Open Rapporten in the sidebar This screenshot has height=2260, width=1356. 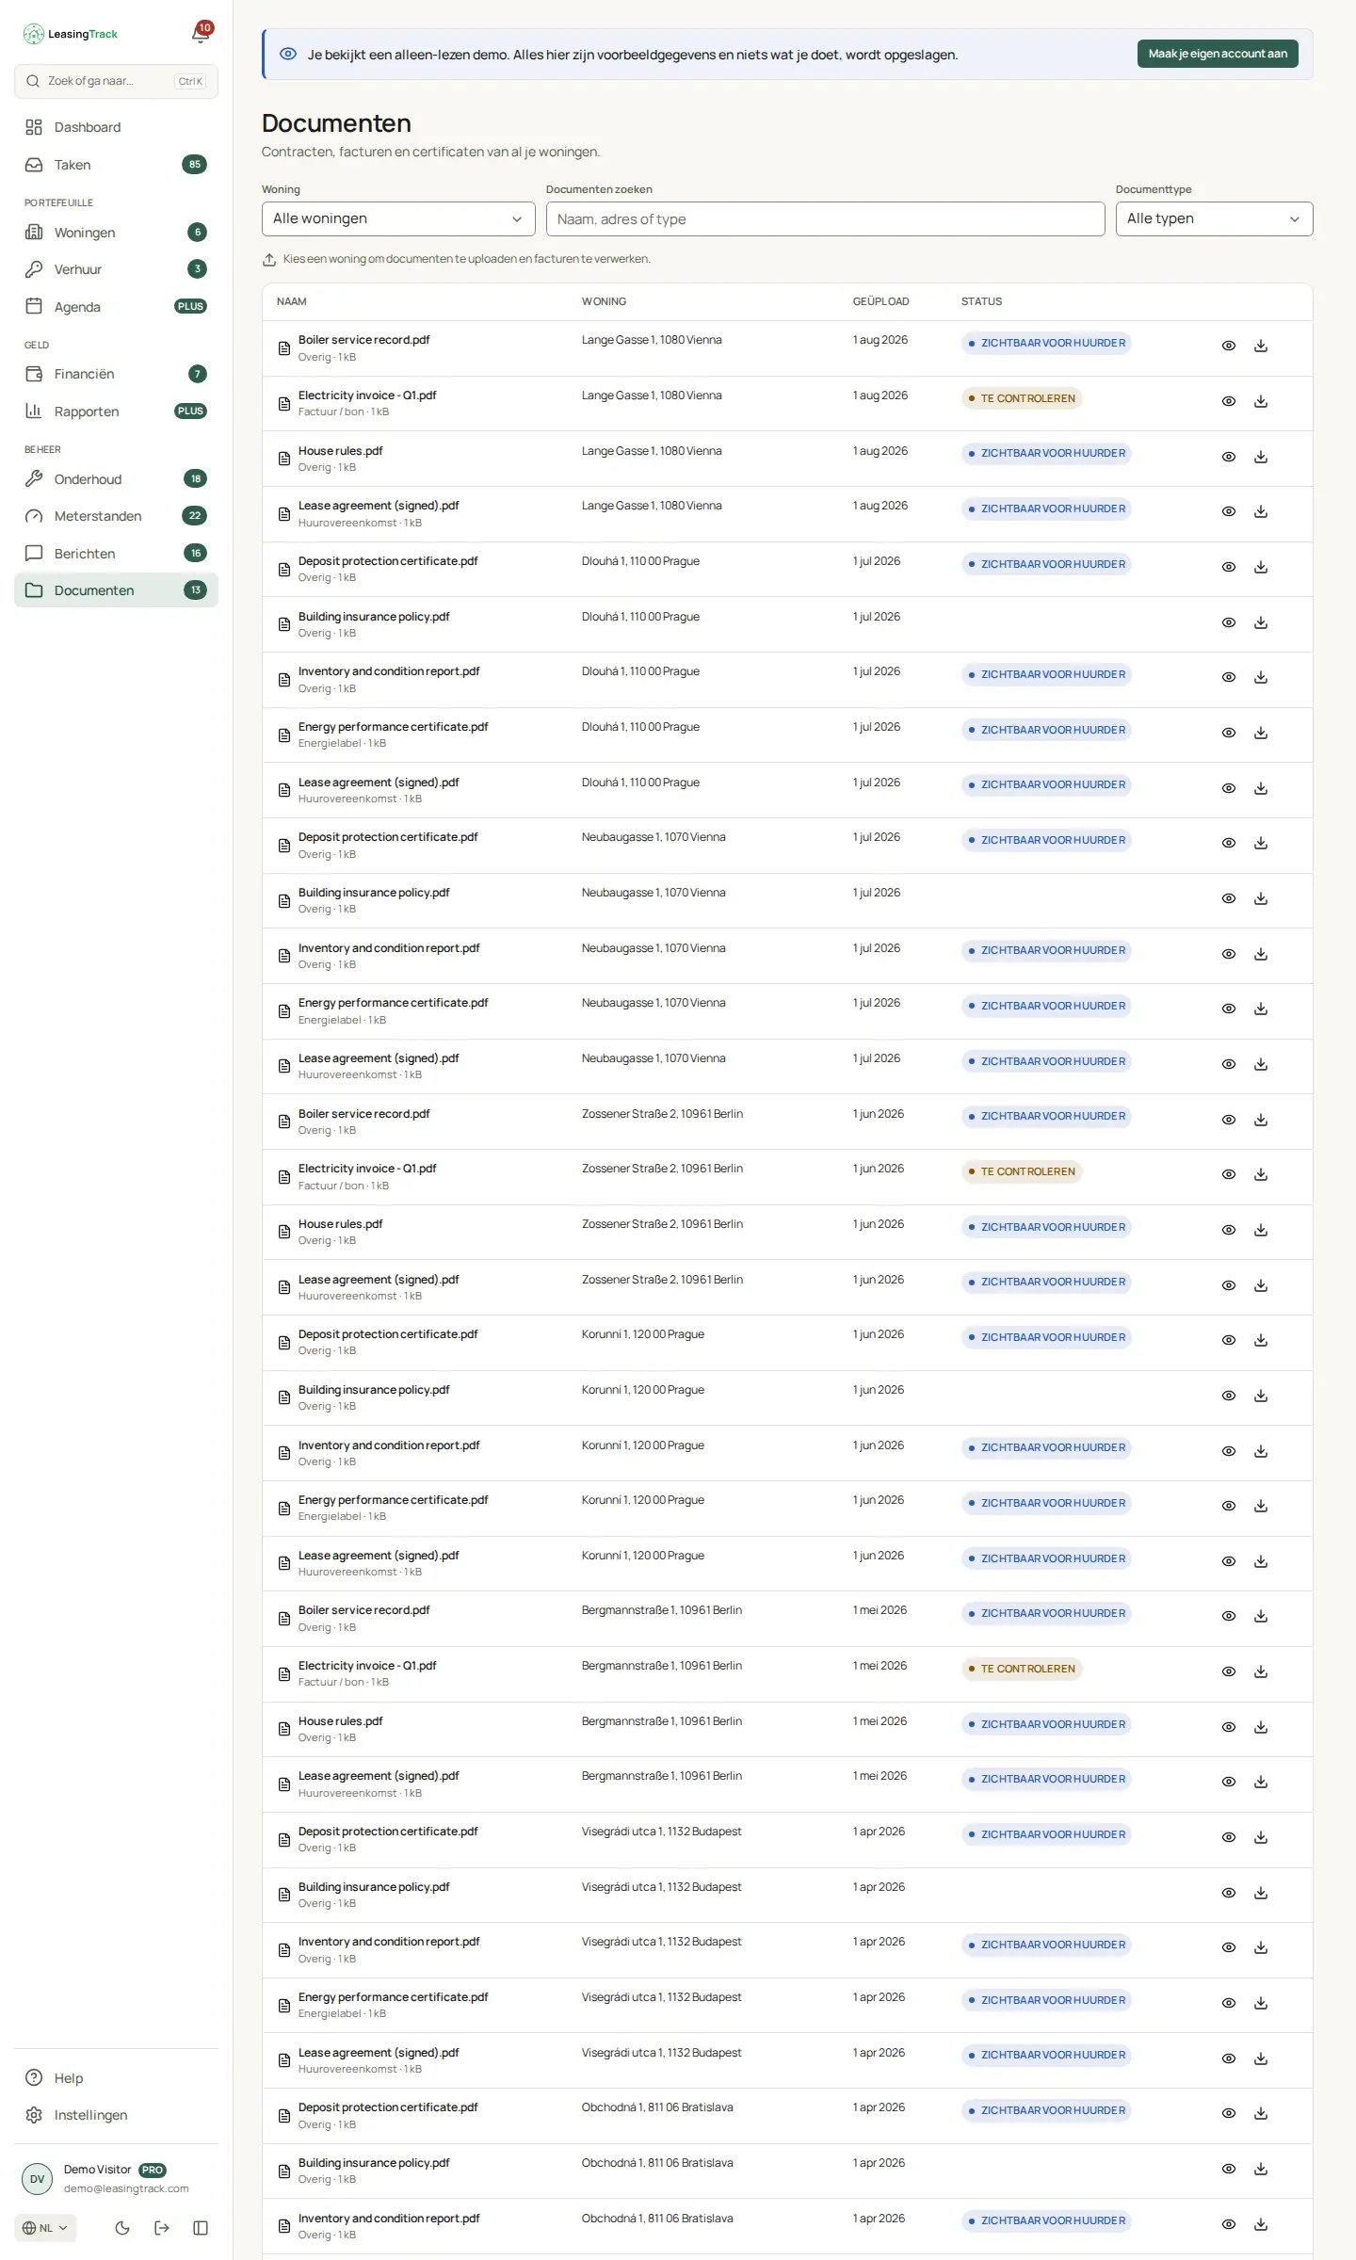pos(116,412)
